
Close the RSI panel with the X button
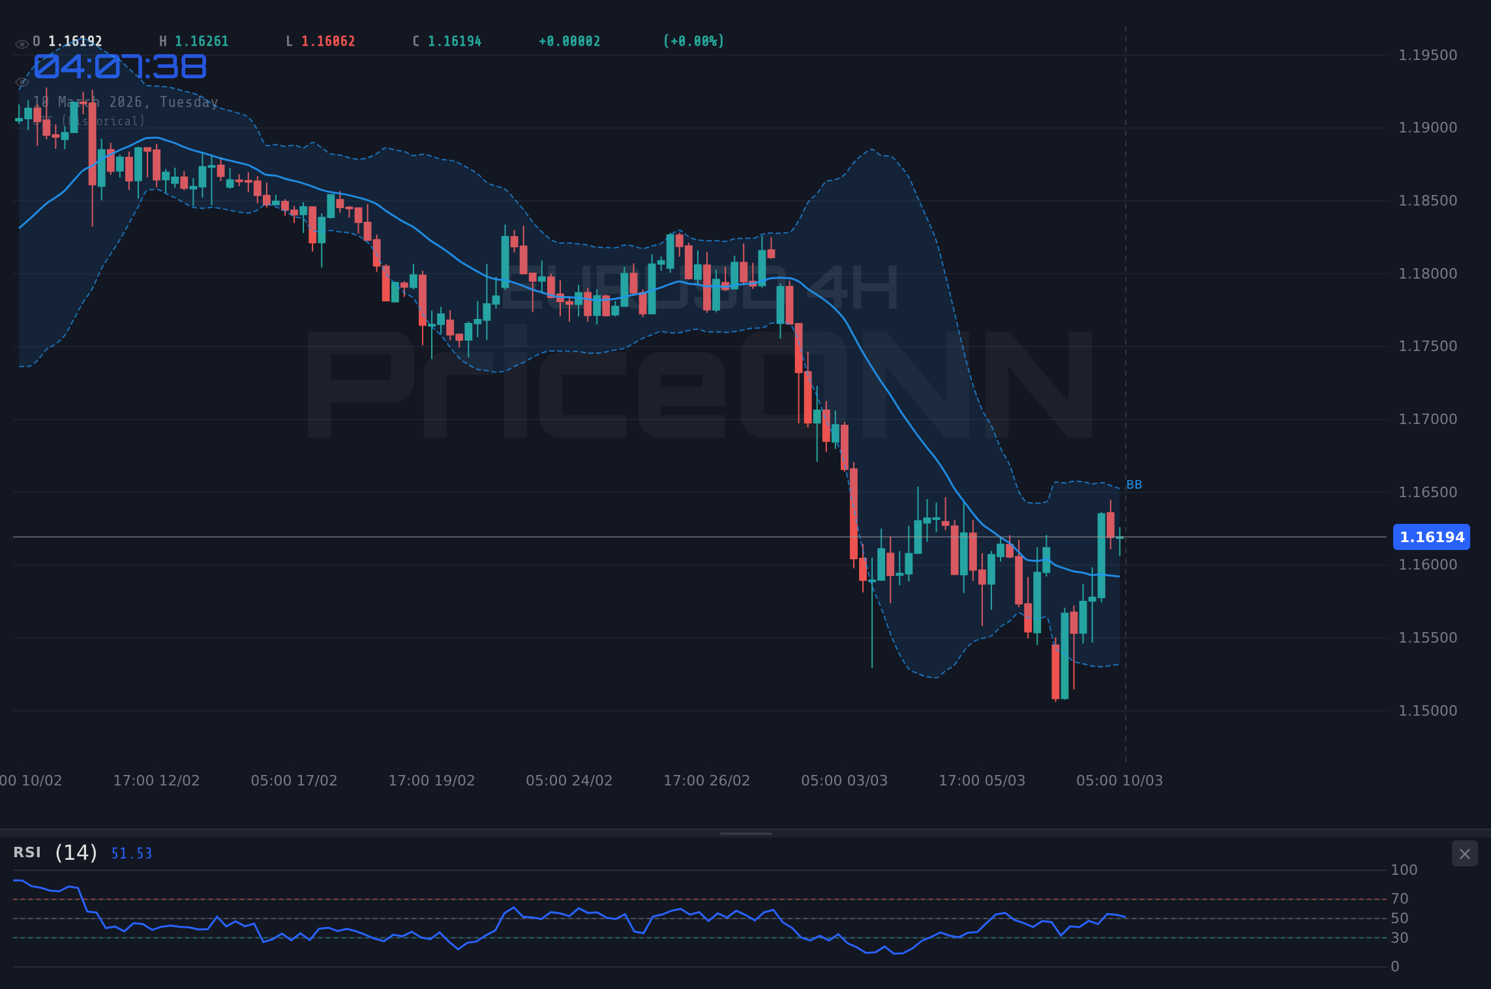coord(1464,853)
